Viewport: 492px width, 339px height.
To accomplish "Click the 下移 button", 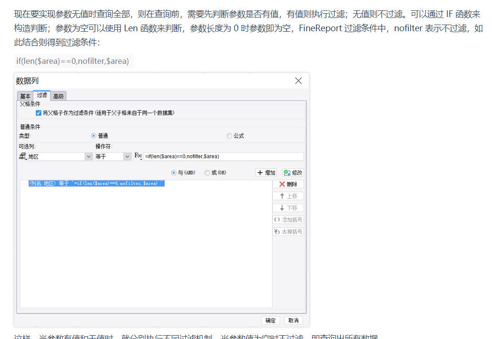I will click(288, 208).
